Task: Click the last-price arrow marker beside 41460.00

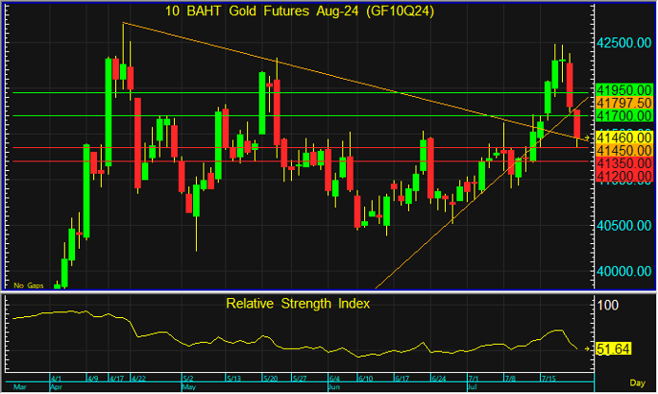Action: (587, 139)
